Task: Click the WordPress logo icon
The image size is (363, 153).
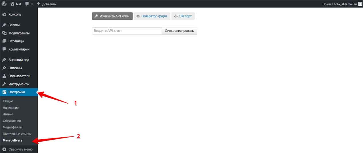Action: tap(4, 4)
